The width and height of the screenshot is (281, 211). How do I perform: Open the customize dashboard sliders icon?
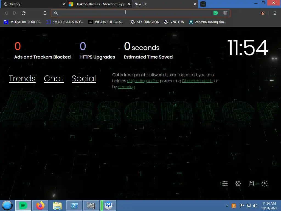[225, 184]
